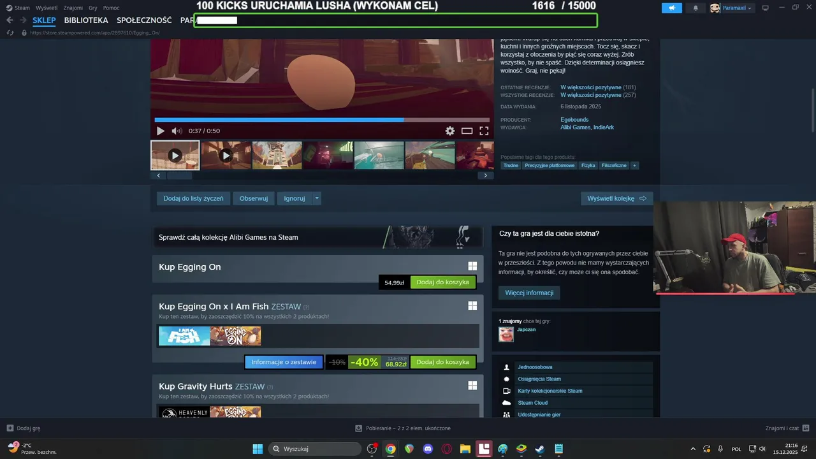Viewport: 816px width, 459px height.
Task: Open Wyświetl kolejkę
Action: (616, 198)
